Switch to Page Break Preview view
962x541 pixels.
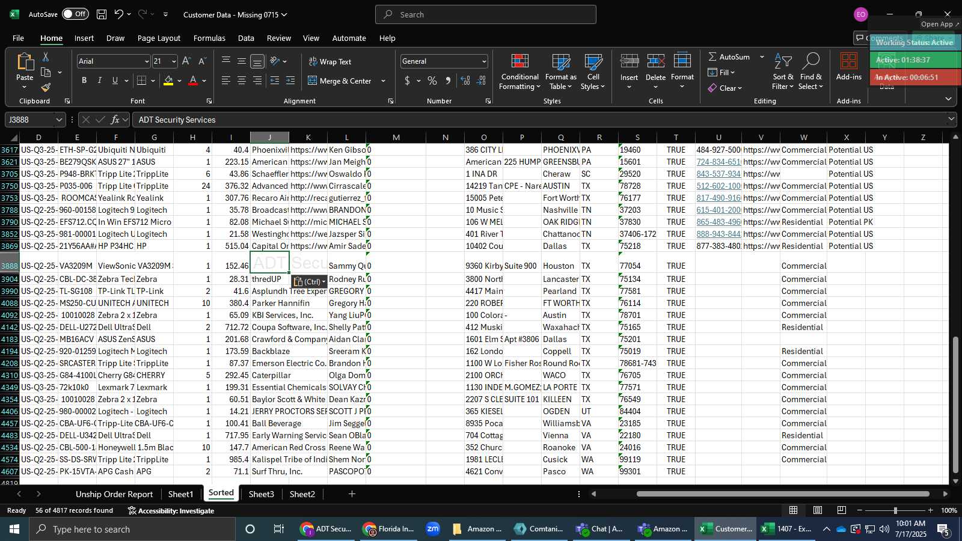pos(842,510)
